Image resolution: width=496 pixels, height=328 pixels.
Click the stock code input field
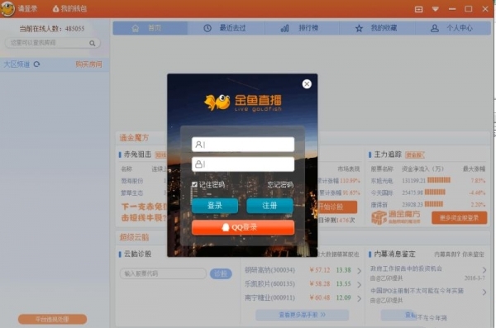coord(163,273)
